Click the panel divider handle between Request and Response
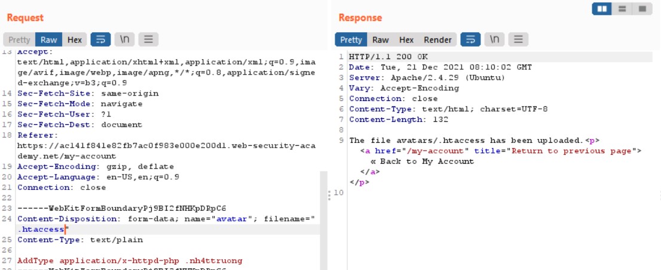 [x=328, y=195]
